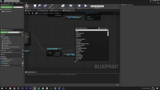Toggle OSC SERVER variable visibility eye

click(23, 62)
